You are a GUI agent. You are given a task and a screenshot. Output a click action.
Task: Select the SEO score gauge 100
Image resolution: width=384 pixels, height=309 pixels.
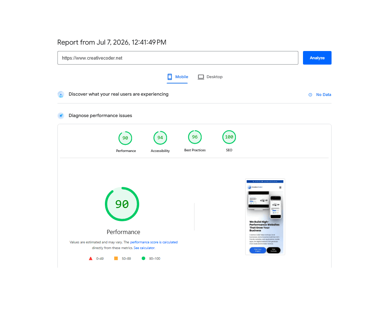(229, 137)
